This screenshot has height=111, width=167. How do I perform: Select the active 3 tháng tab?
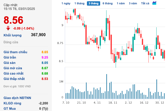(x=93, y=3)
